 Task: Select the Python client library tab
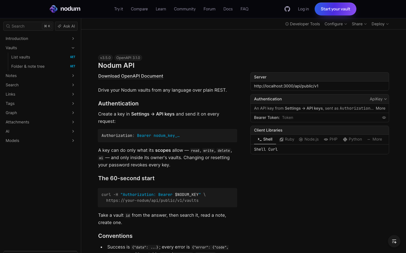point(352,139)
